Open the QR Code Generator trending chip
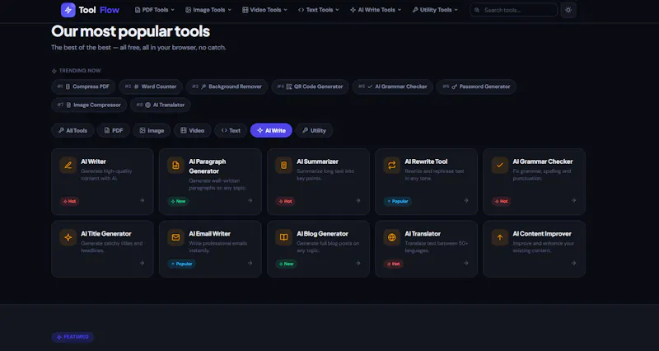 (311, 87)
